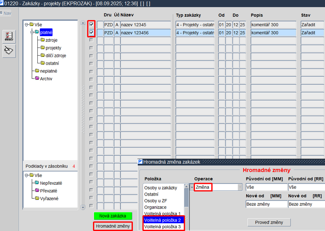The width and height of the screenshot is (325, 231).
Task: Tick the third row checkbox in the list
Action: tap(91, 40)
